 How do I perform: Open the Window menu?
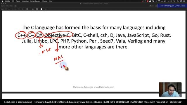tap(44, 1)
